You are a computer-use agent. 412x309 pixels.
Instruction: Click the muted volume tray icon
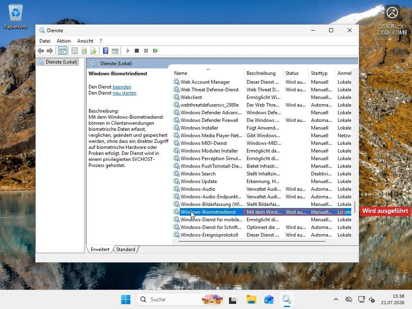[372, 299]
